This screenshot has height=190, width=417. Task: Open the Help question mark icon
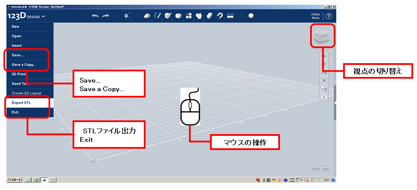(x=329, y=16)
